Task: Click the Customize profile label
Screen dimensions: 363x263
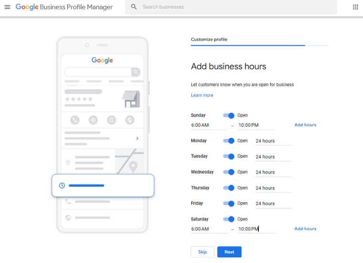Action: 209,39
